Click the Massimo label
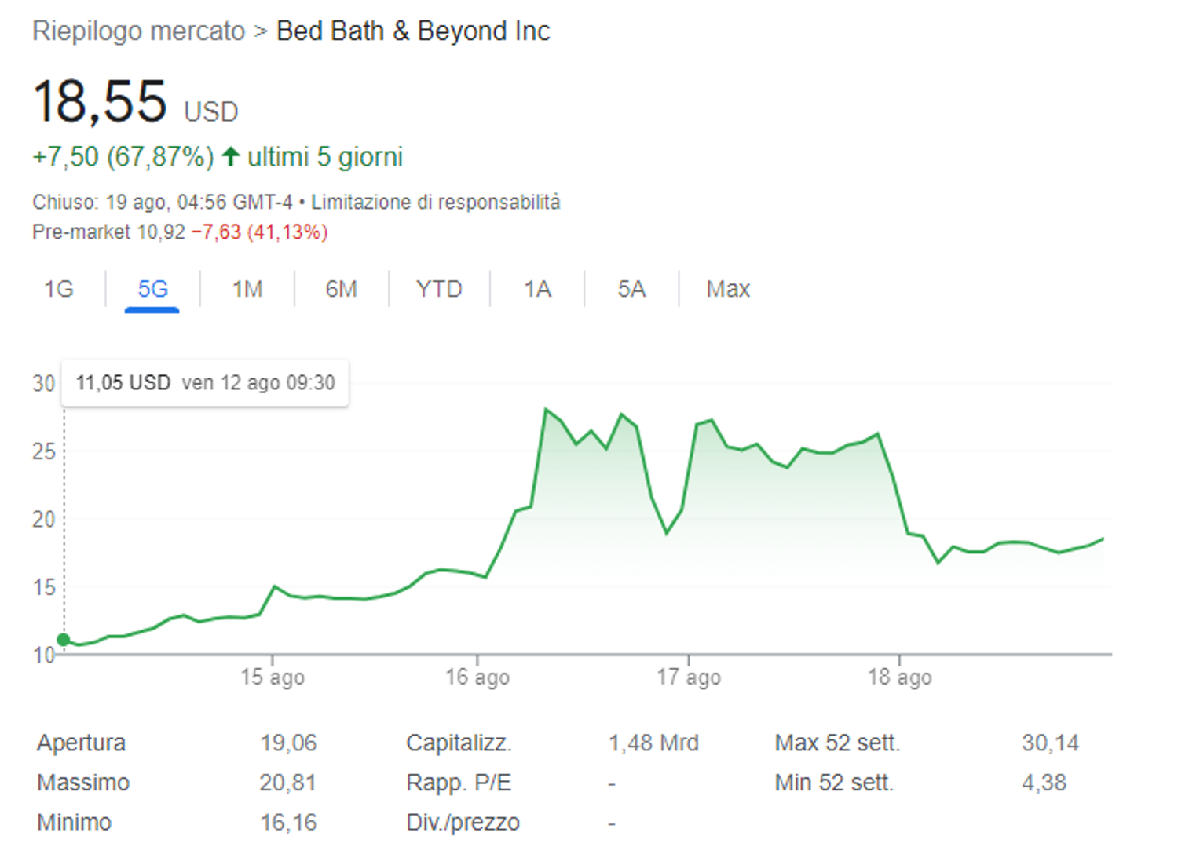 [x=83, y=783]
